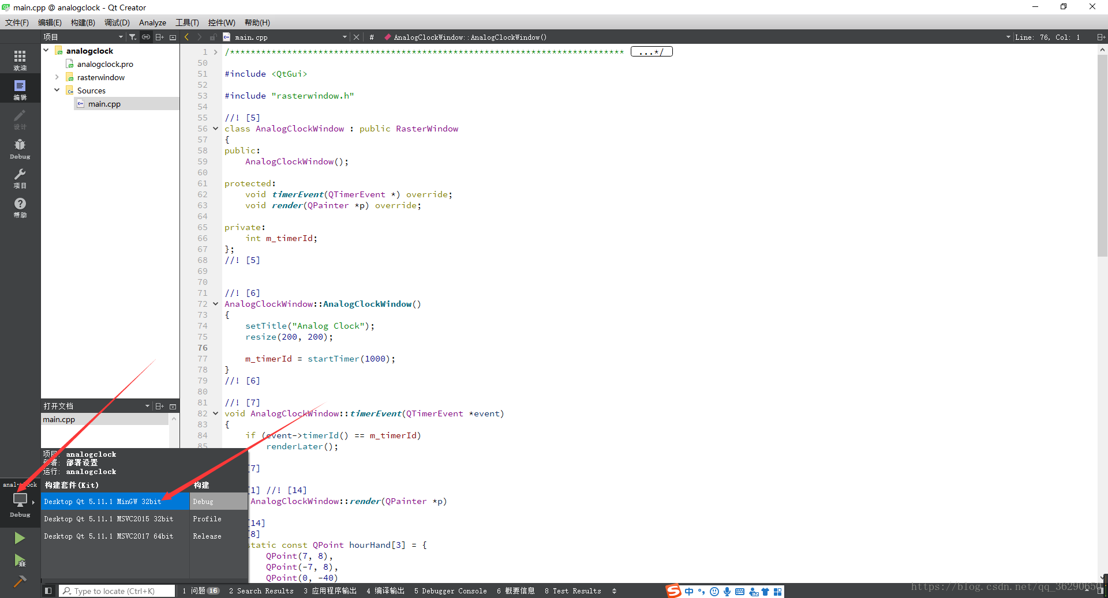Open the symbol selector dropdown arrow
Viewport: 1108px width, 598px height.
[x=1008, y=37]
